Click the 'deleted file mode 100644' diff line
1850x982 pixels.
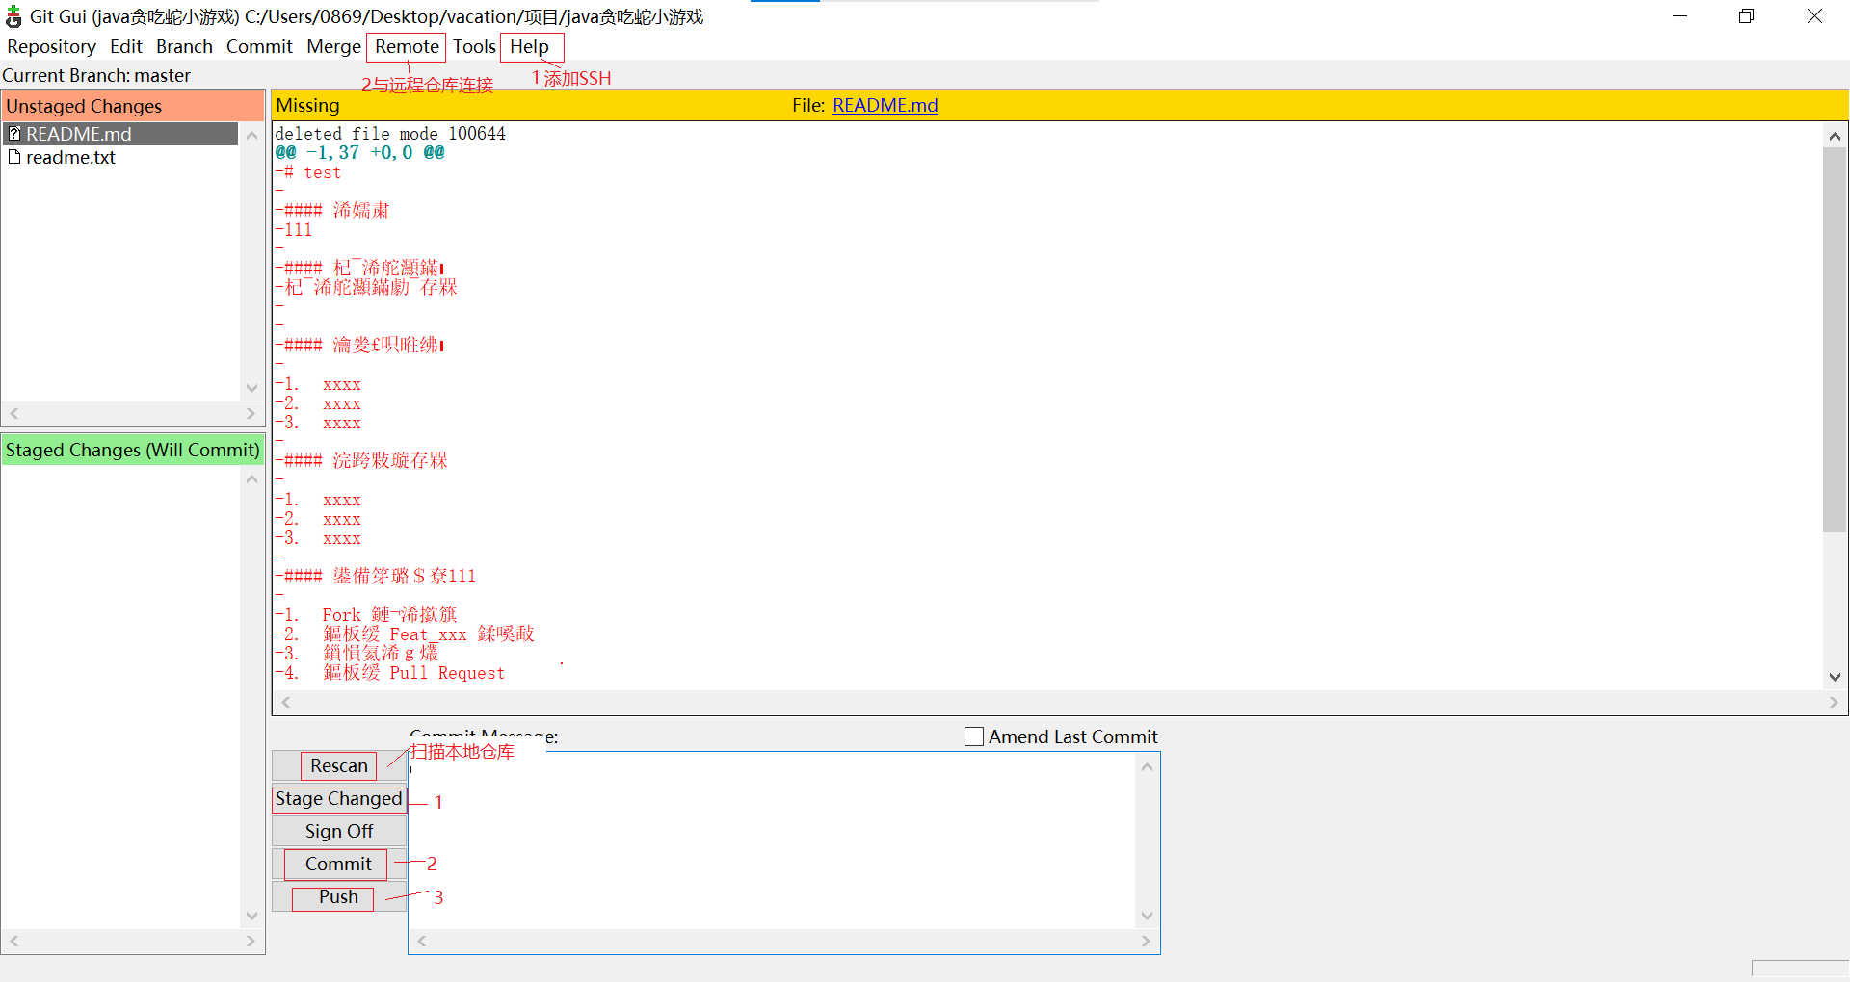click(390, 134)
